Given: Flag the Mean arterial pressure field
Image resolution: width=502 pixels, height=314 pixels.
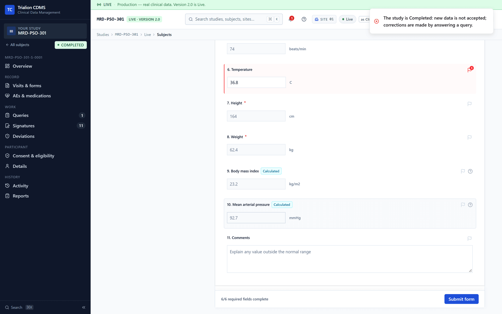Looking at the screenshot, I should pyautogui.click(x=463, y=205).
